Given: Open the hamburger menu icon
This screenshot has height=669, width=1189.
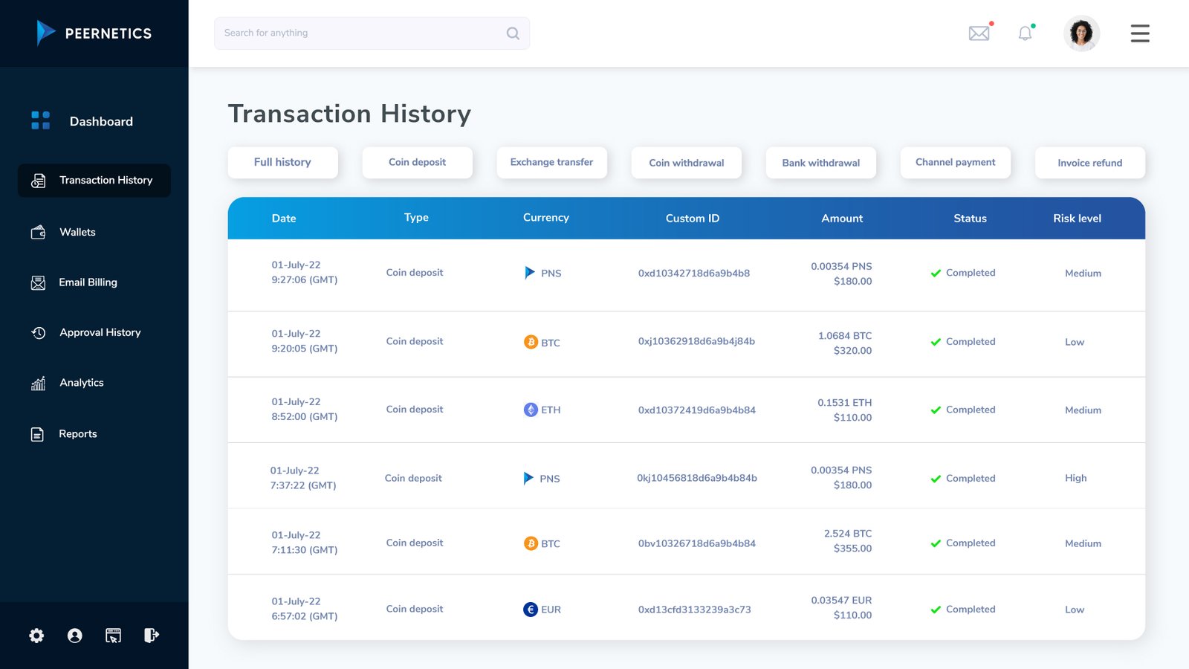Looking at the screenshot, I should (x=1139, y=33).
